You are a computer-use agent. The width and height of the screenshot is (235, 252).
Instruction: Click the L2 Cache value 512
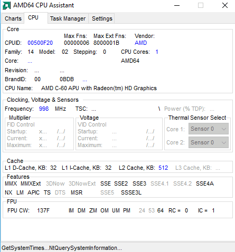[x=163, y=168]
